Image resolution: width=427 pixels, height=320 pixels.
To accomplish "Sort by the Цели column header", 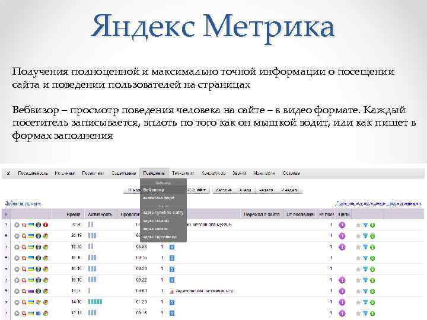I will (344, 215).
